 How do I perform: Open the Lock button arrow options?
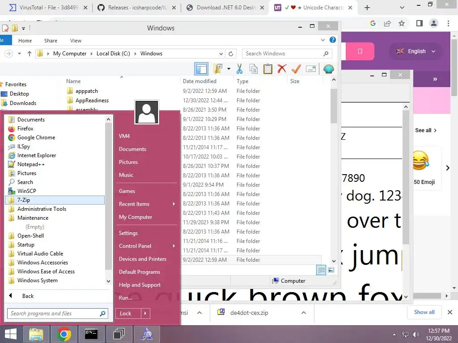(145, 314)
